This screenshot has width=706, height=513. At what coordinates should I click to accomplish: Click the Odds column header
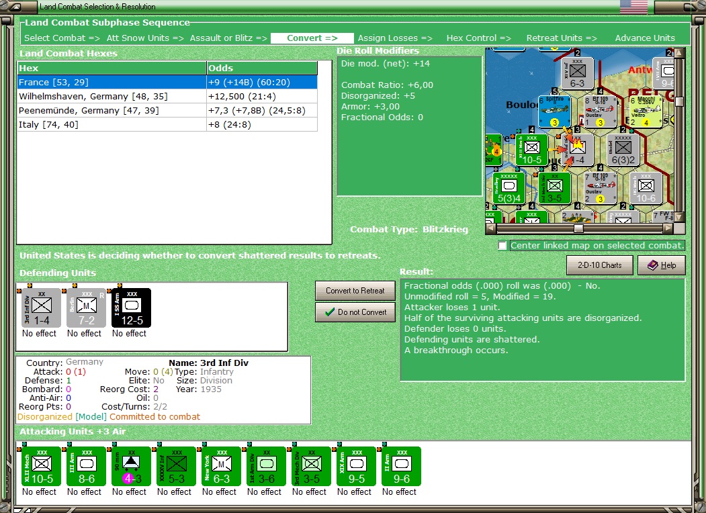262,68
